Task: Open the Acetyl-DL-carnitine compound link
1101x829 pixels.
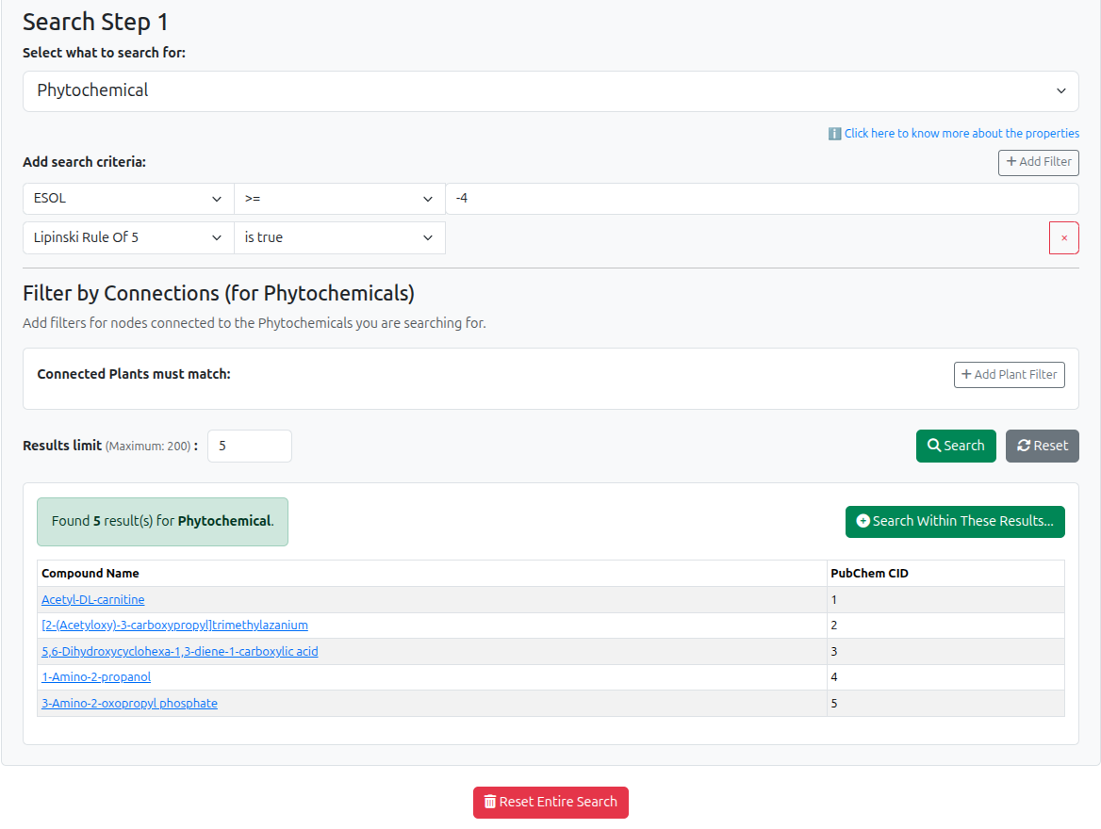Action: [92, 599]
